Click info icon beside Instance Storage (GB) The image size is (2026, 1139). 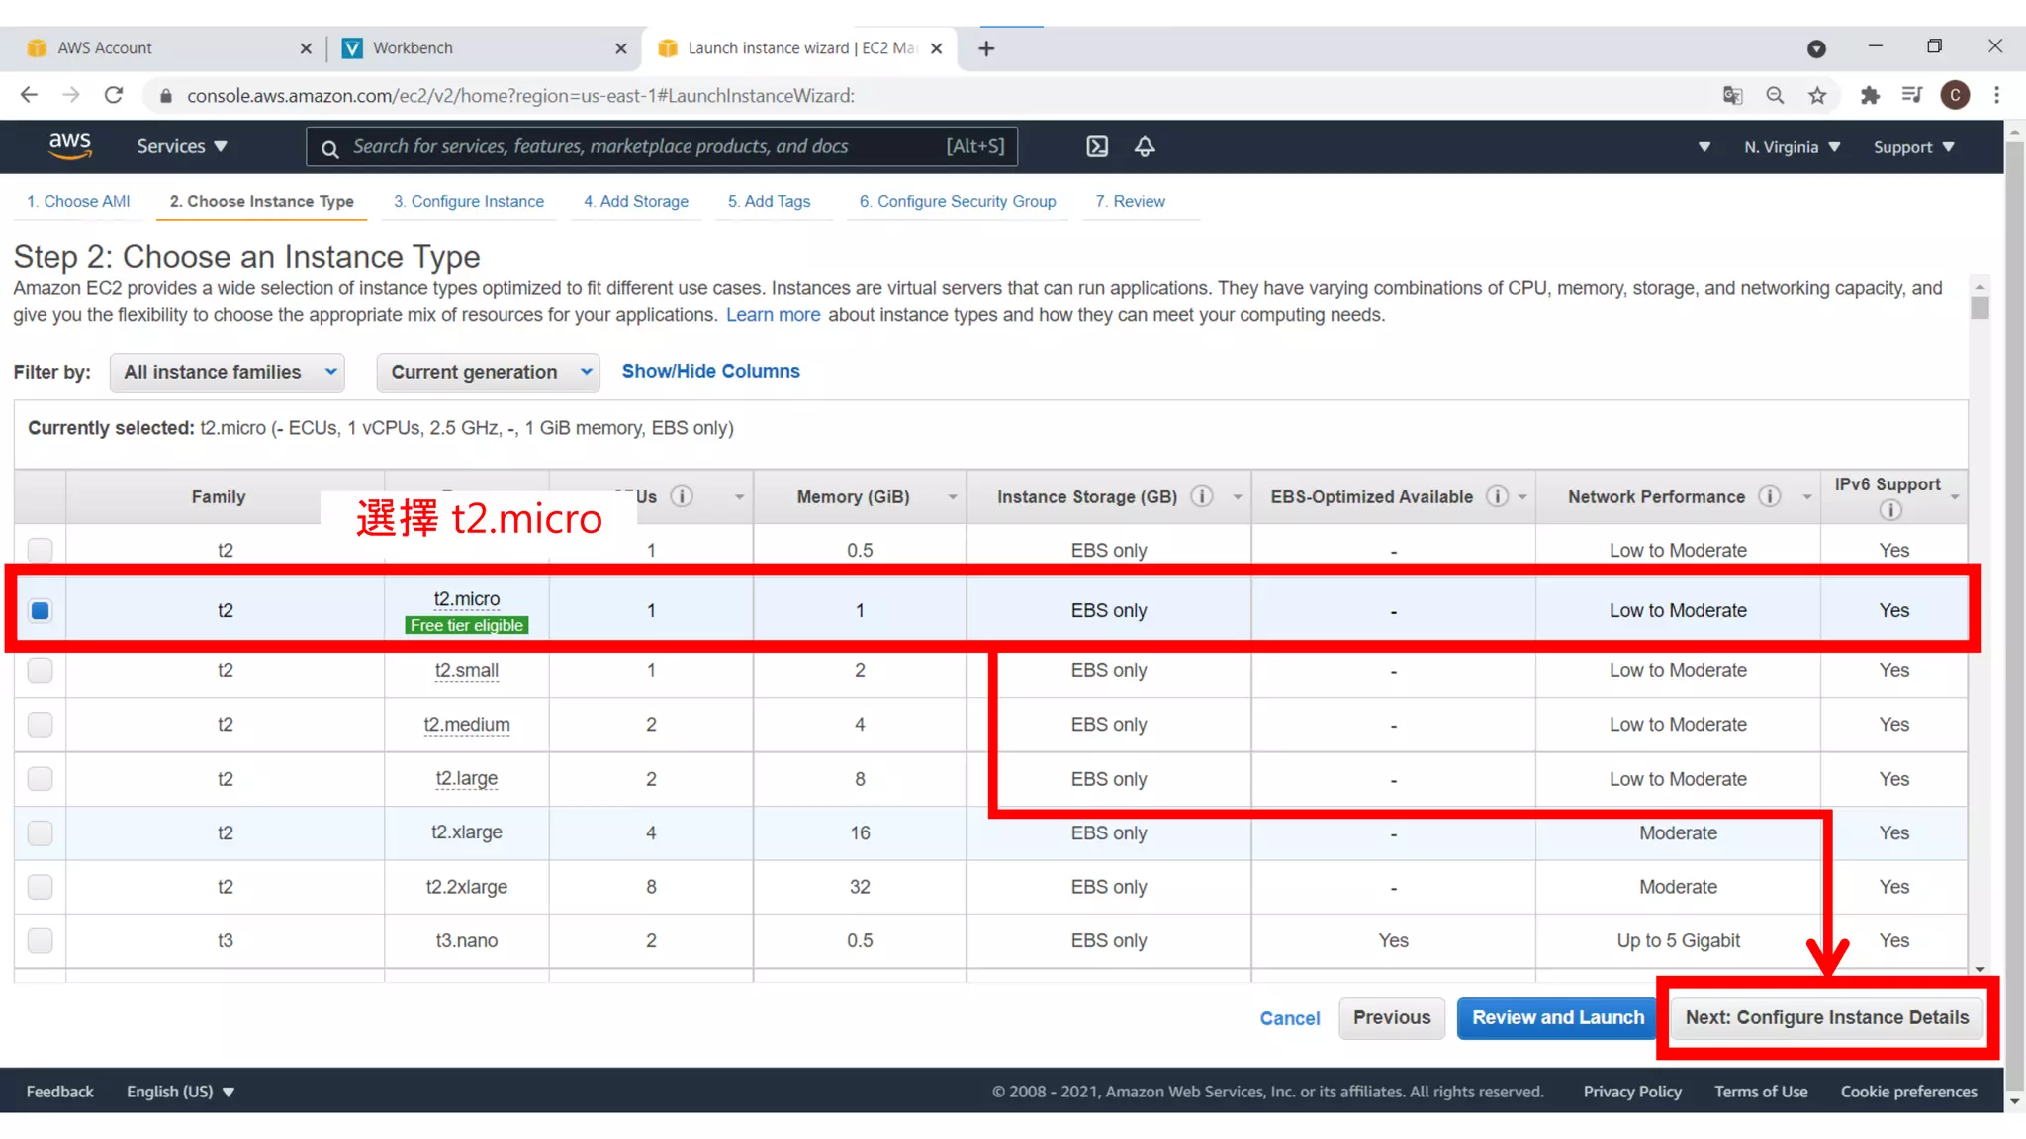coord(1202,496)
